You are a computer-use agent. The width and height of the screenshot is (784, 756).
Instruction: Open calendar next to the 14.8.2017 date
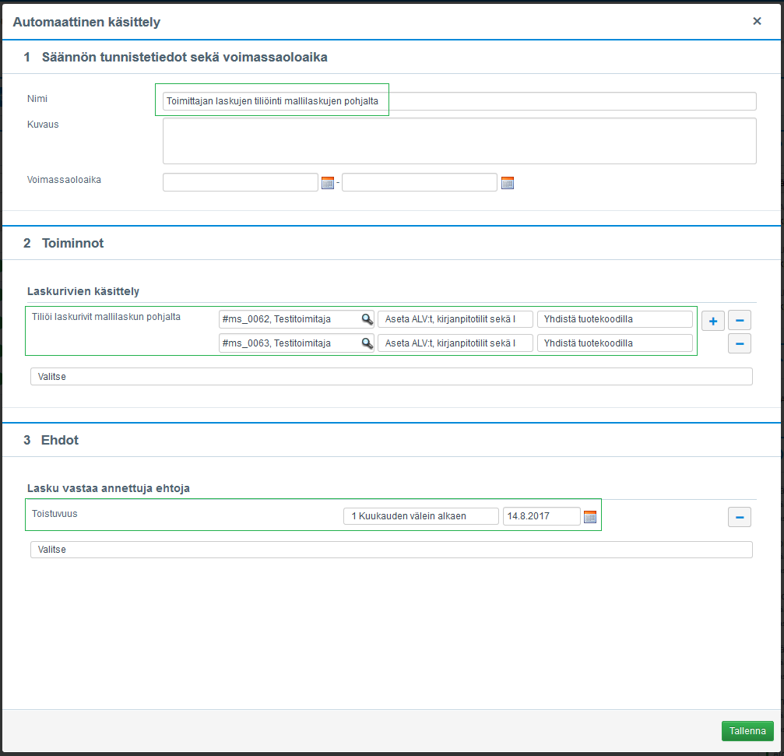[590, 517]
